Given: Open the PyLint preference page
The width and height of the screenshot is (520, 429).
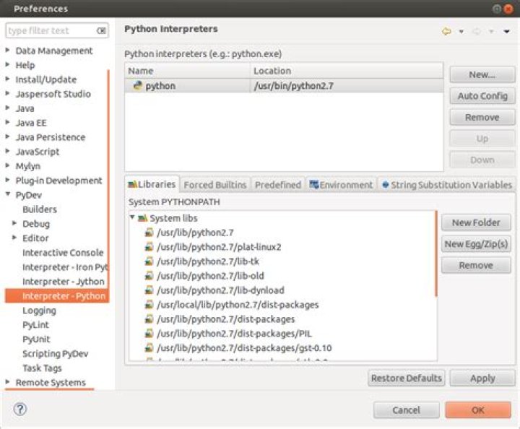Looking at the screenshot, I should point(35,325).
